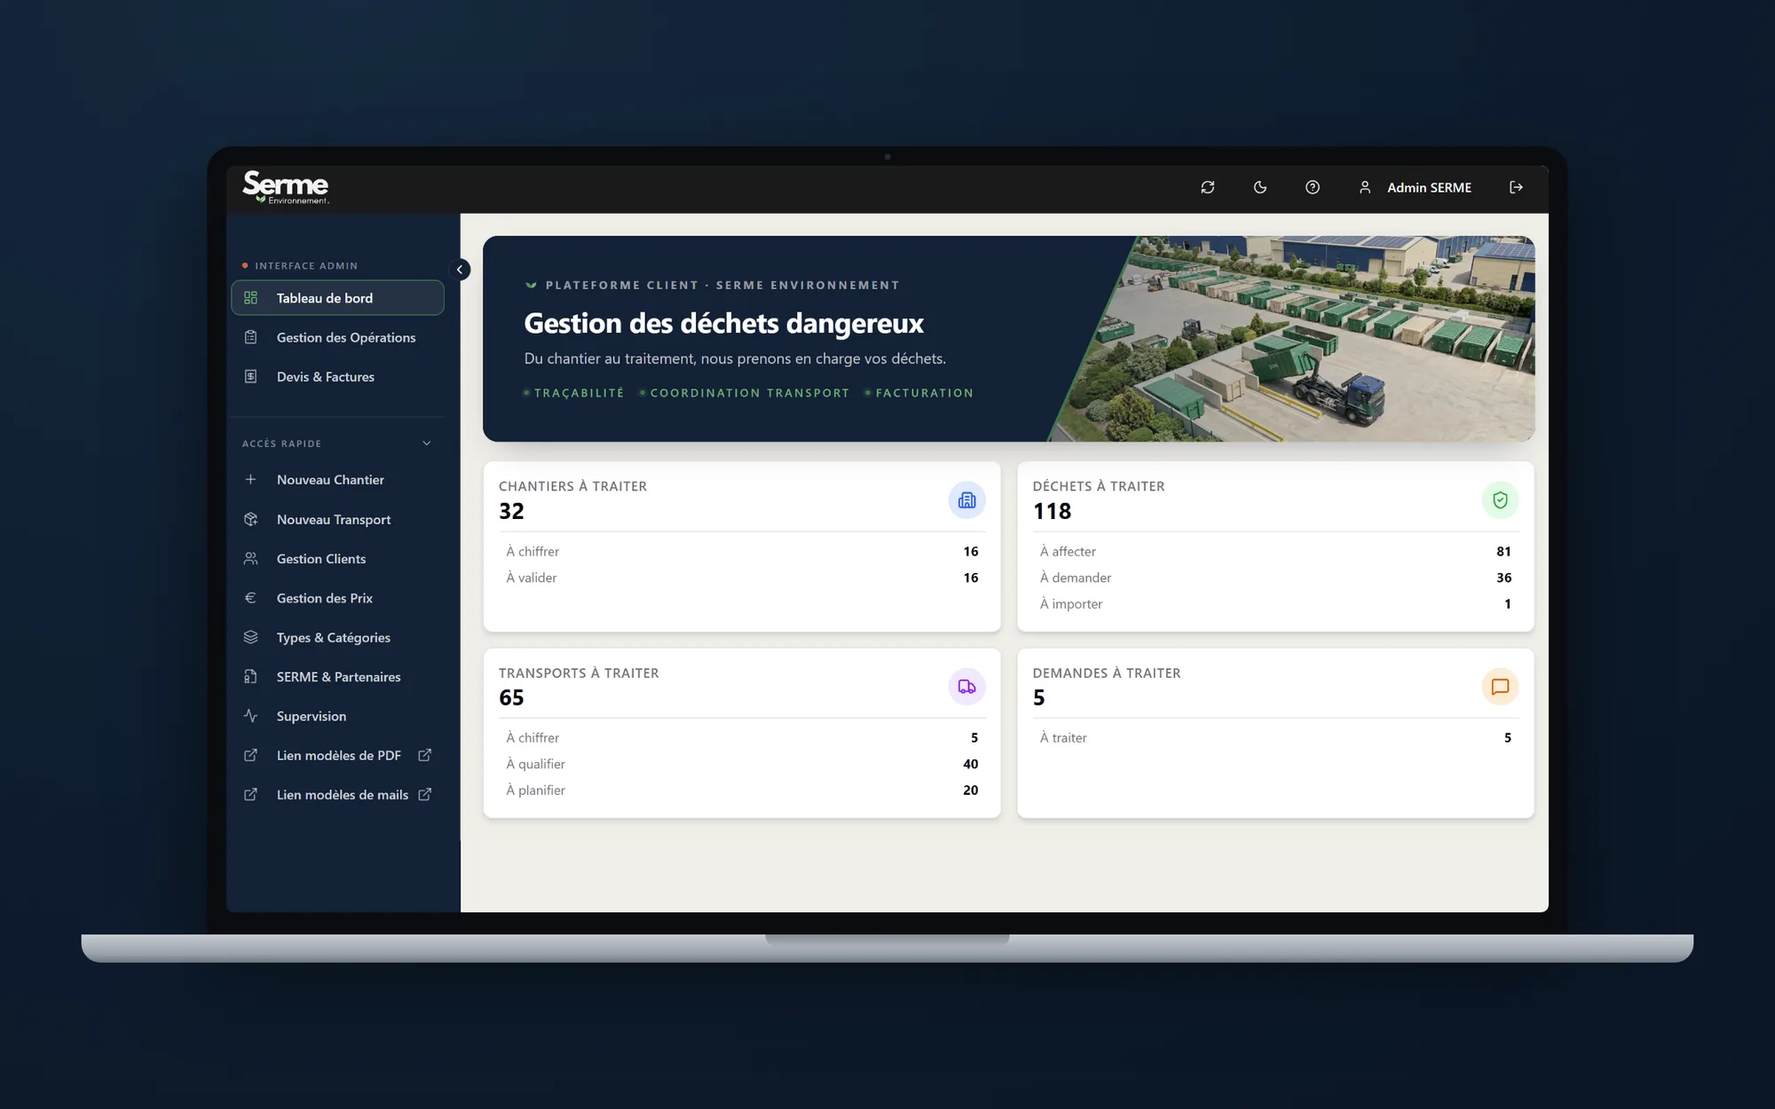Toggle dark mode with the moon icon
This screenshot has height=1109, width=1775.
point(1259,187)
